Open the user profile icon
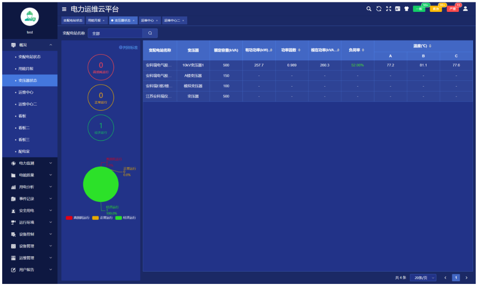This screenshot has width=481, height=287. [x=466, y=9]
